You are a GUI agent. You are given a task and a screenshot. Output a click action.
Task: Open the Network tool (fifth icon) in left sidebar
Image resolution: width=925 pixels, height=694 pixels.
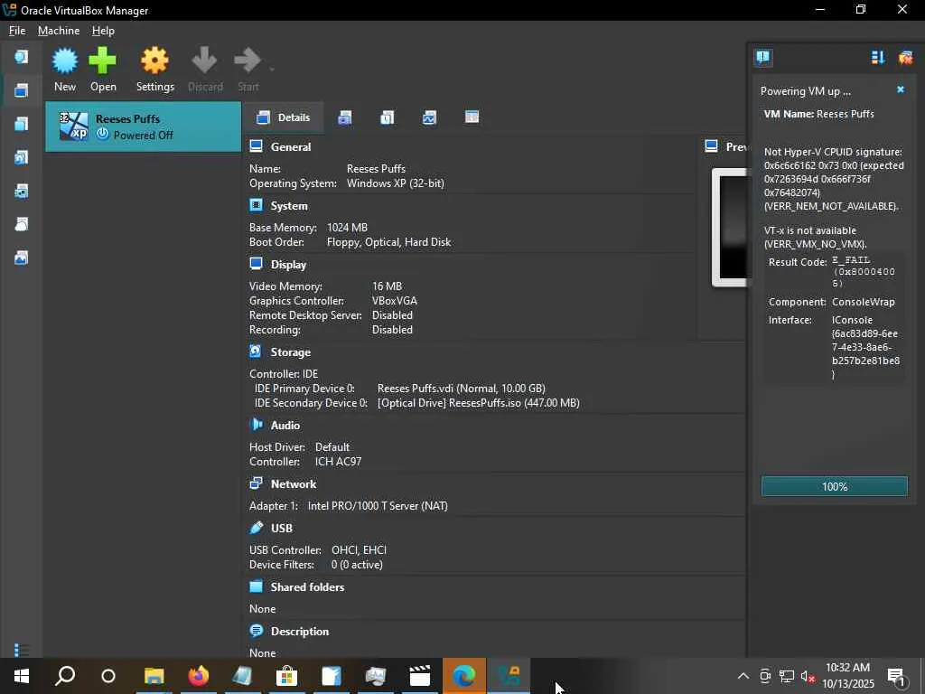pos(22,192)
